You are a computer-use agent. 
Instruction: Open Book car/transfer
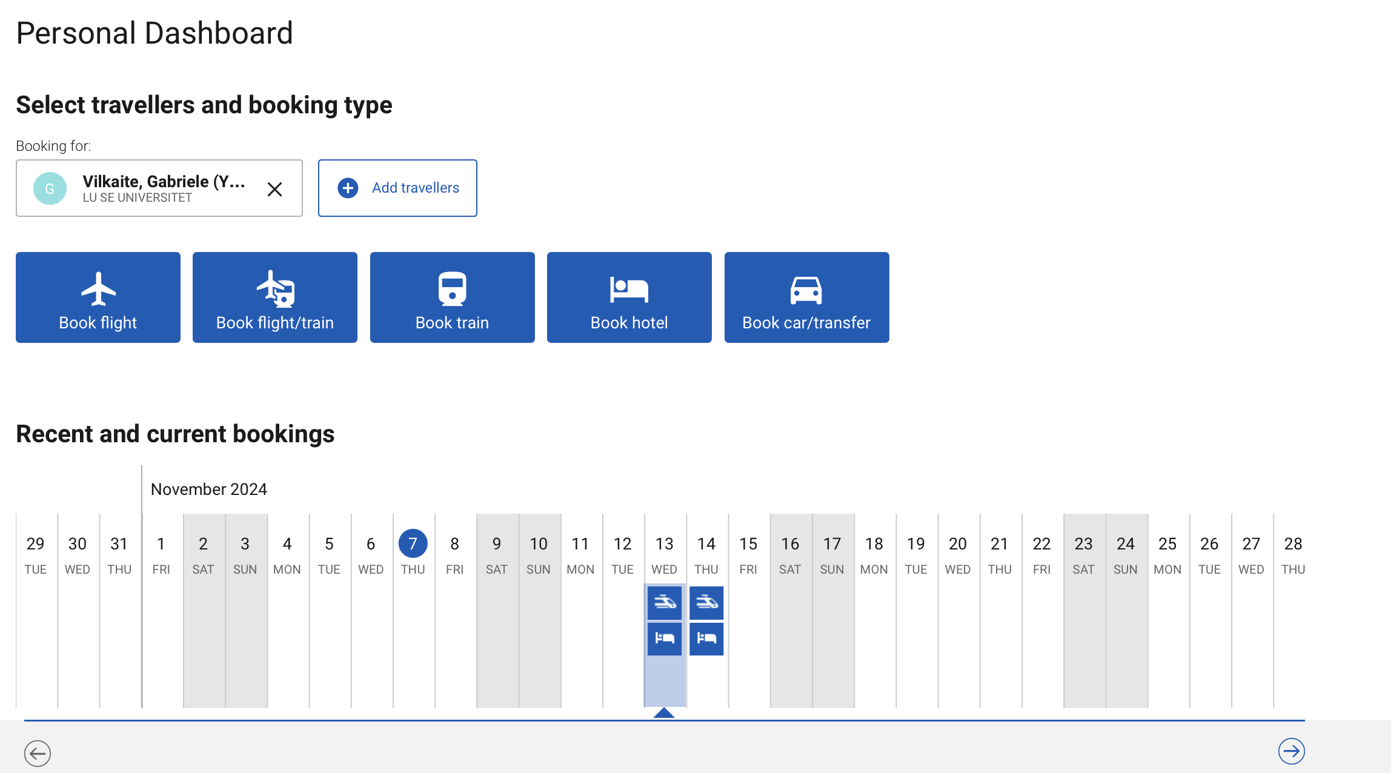point(806,297)
